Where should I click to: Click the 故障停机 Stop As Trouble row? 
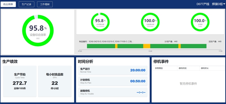pos(113,92)
